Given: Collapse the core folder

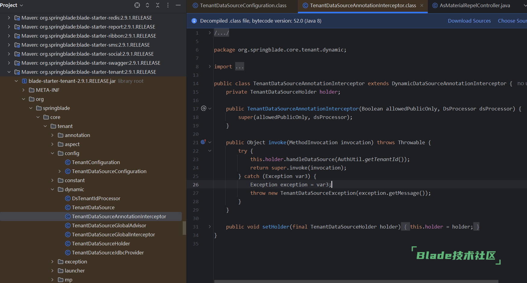Looking at the screenshot, I should [38, 117].
